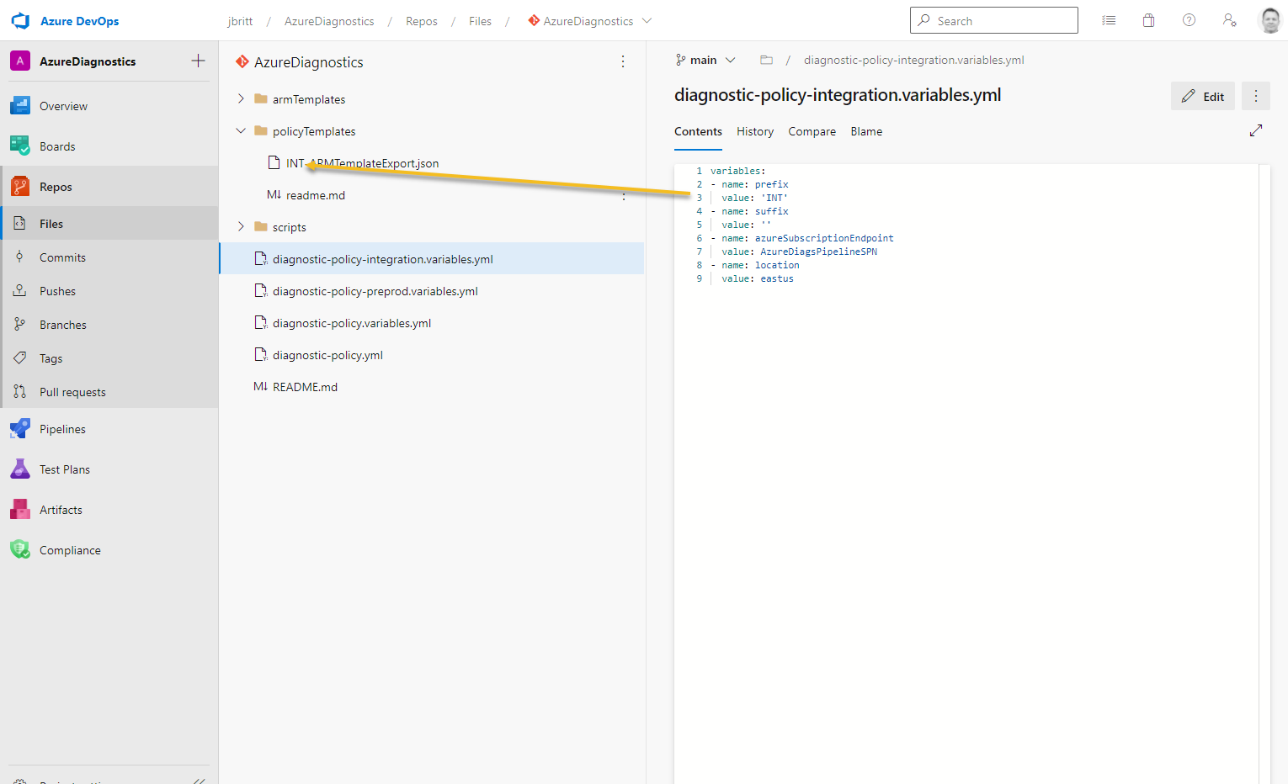Open the main branch selector dropdown

point(705,60)
